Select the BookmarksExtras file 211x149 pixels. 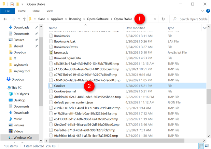pos(66,47)
